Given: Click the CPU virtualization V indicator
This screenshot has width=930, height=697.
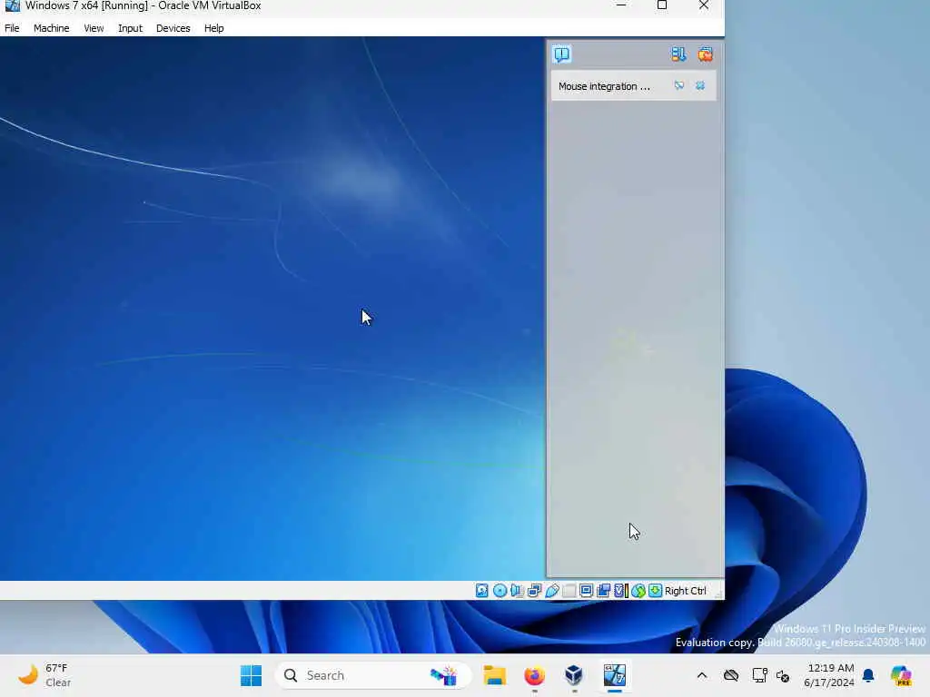Looking at the screenshot, I should (x=621, y=590).
